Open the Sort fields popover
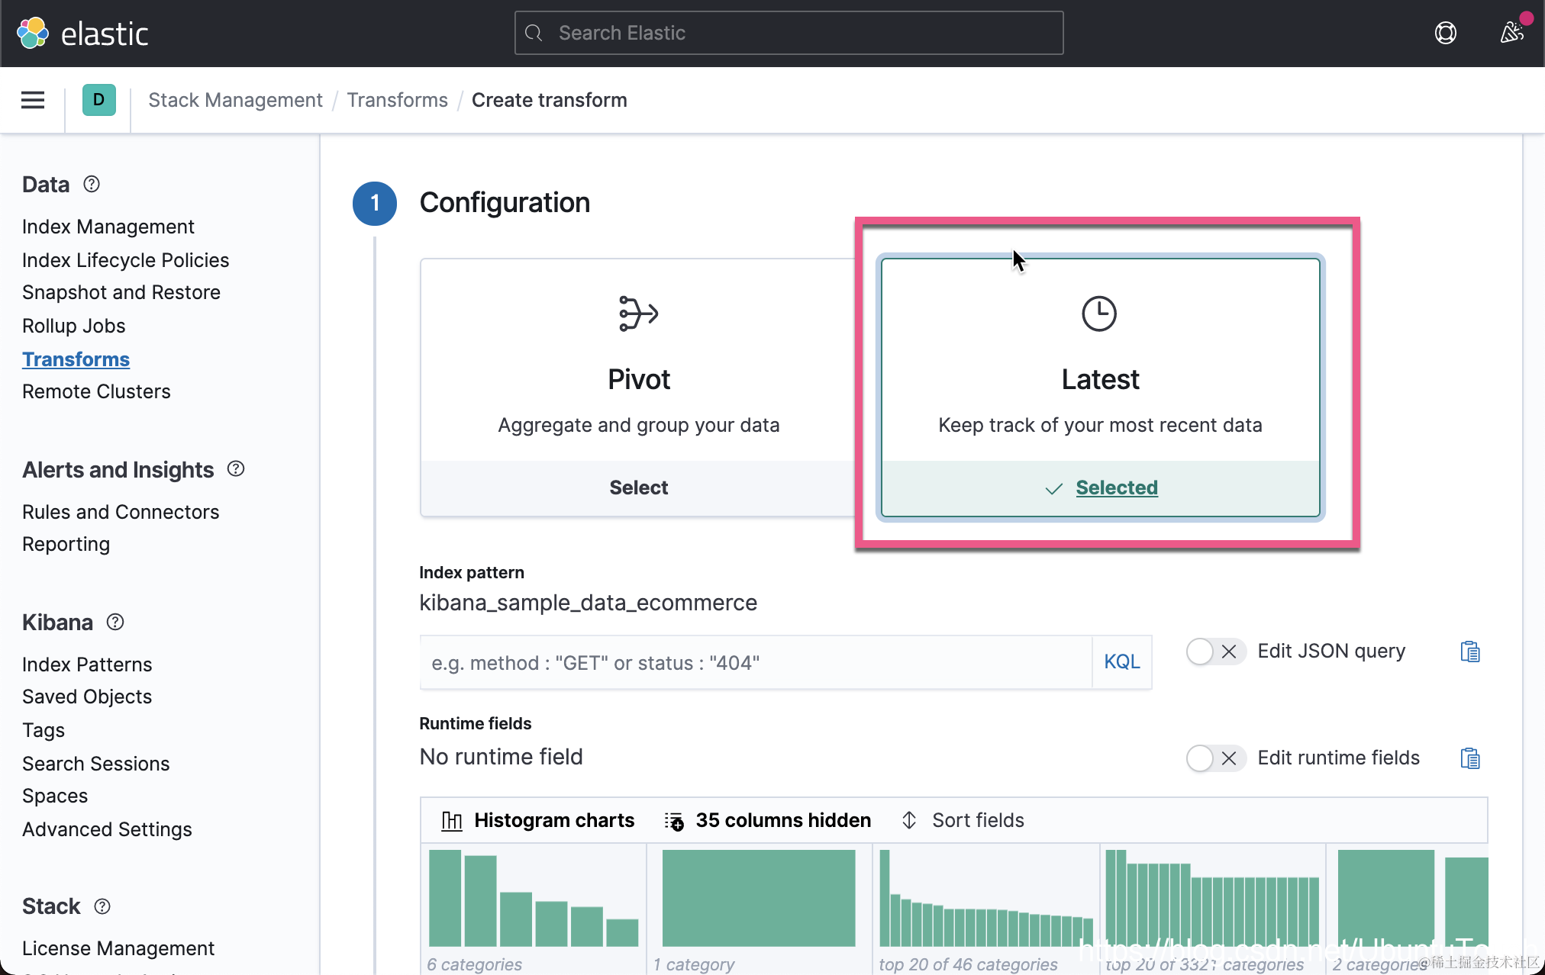 click(x=963, y=820)
